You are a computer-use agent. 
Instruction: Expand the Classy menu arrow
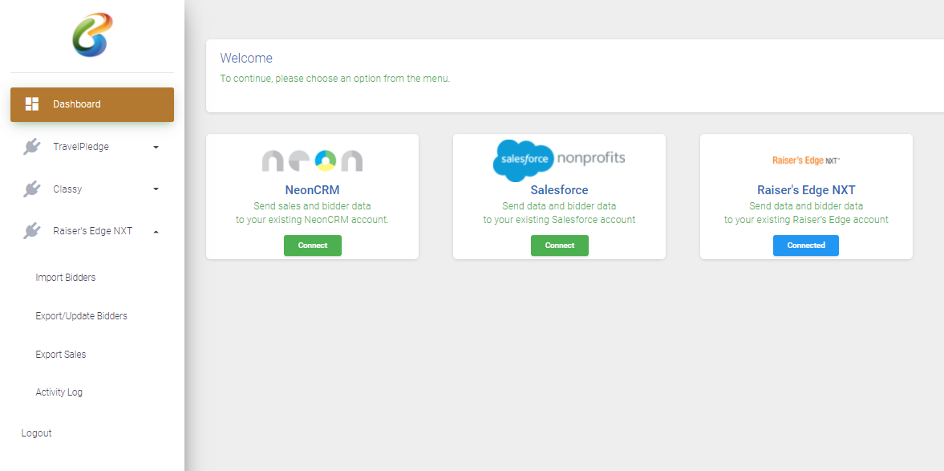(x=156, y=189)
